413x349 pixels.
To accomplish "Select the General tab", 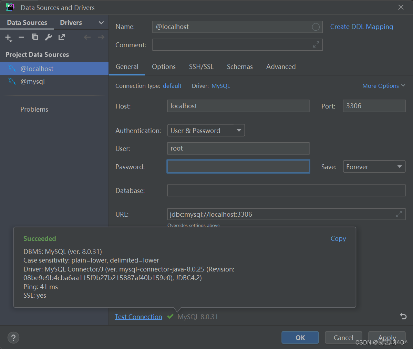I will coord(127,66).
